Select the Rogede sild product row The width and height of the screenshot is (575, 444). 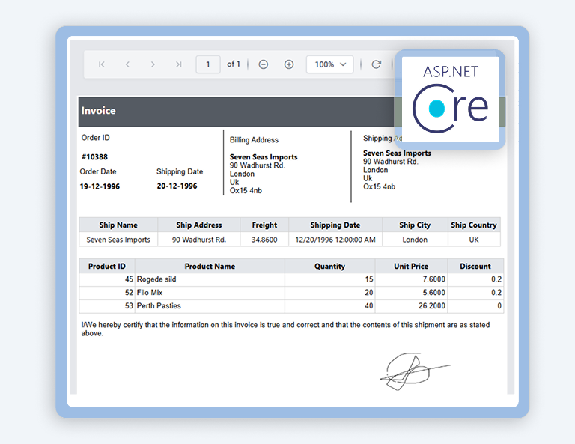[x=291, y=279]
